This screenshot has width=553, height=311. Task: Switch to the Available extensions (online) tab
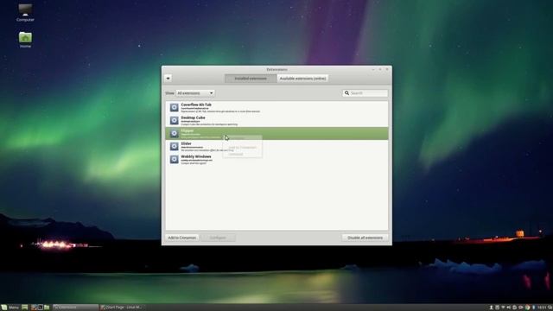pos(302,79)
